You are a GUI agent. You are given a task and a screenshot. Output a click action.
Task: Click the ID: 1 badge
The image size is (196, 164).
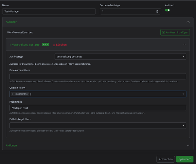click(x=45, y=45)
